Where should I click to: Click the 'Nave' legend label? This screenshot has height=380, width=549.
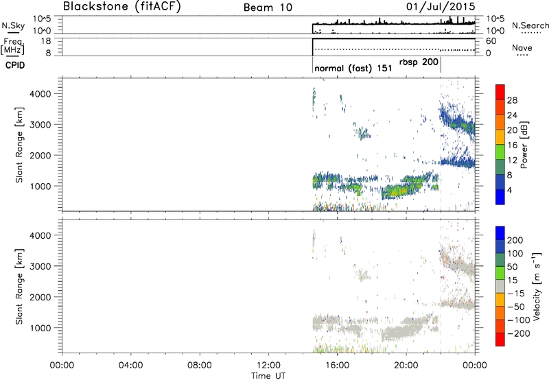(522, 47)
